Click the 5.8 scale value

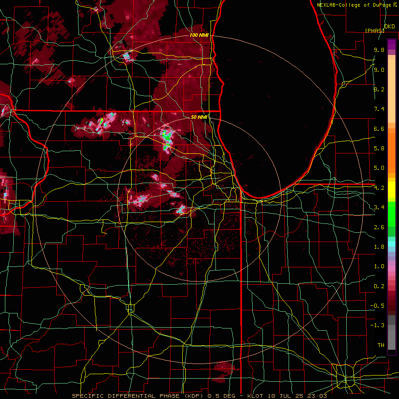click(x=379, y=149)
